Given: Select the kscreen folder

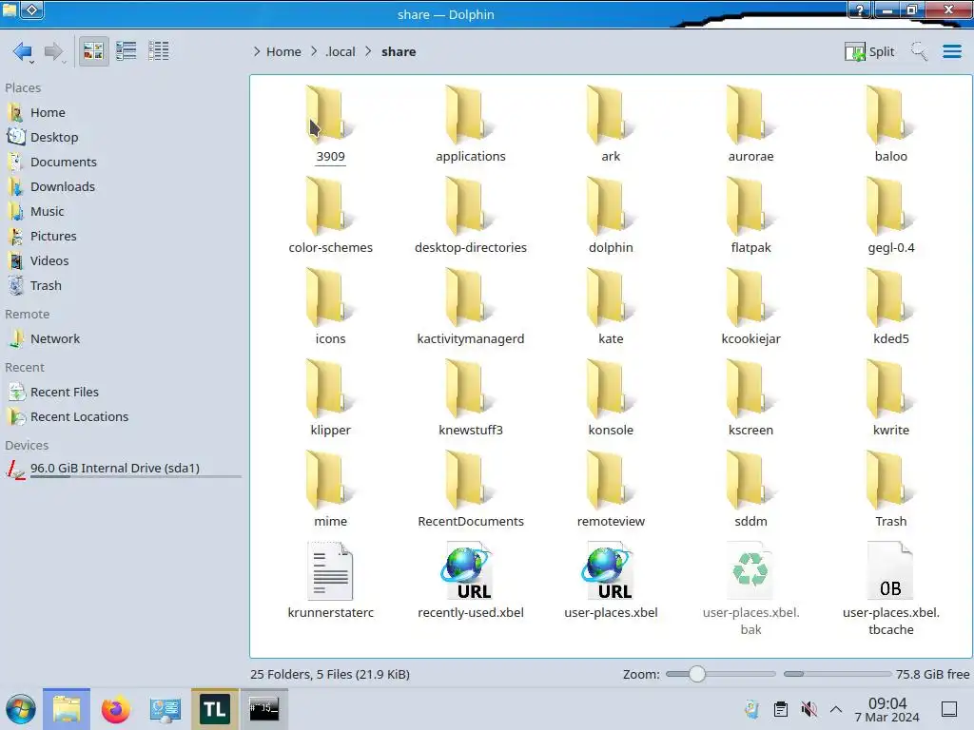Looking at the screenshot, I should coord(751,398).
